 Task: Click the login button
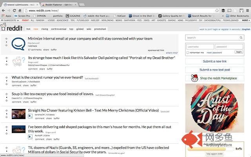[x=239, y=52]
